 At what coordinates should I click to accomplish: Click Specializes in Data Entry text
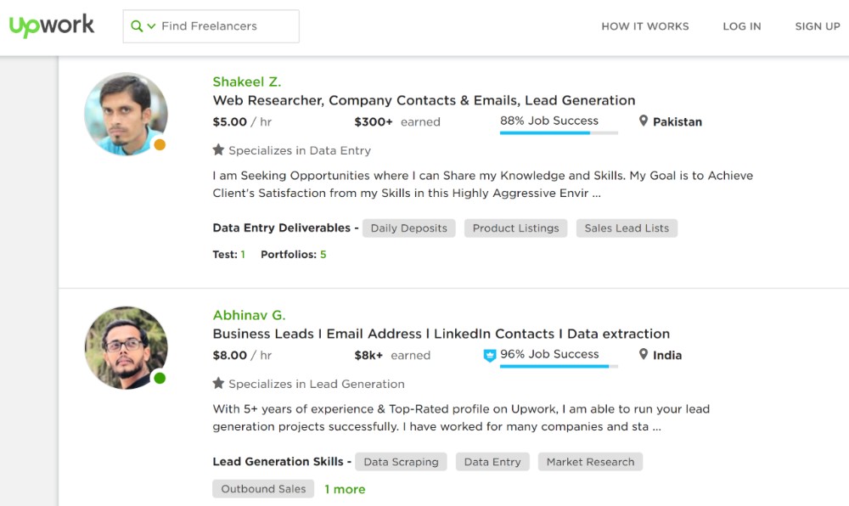point(300,150)
